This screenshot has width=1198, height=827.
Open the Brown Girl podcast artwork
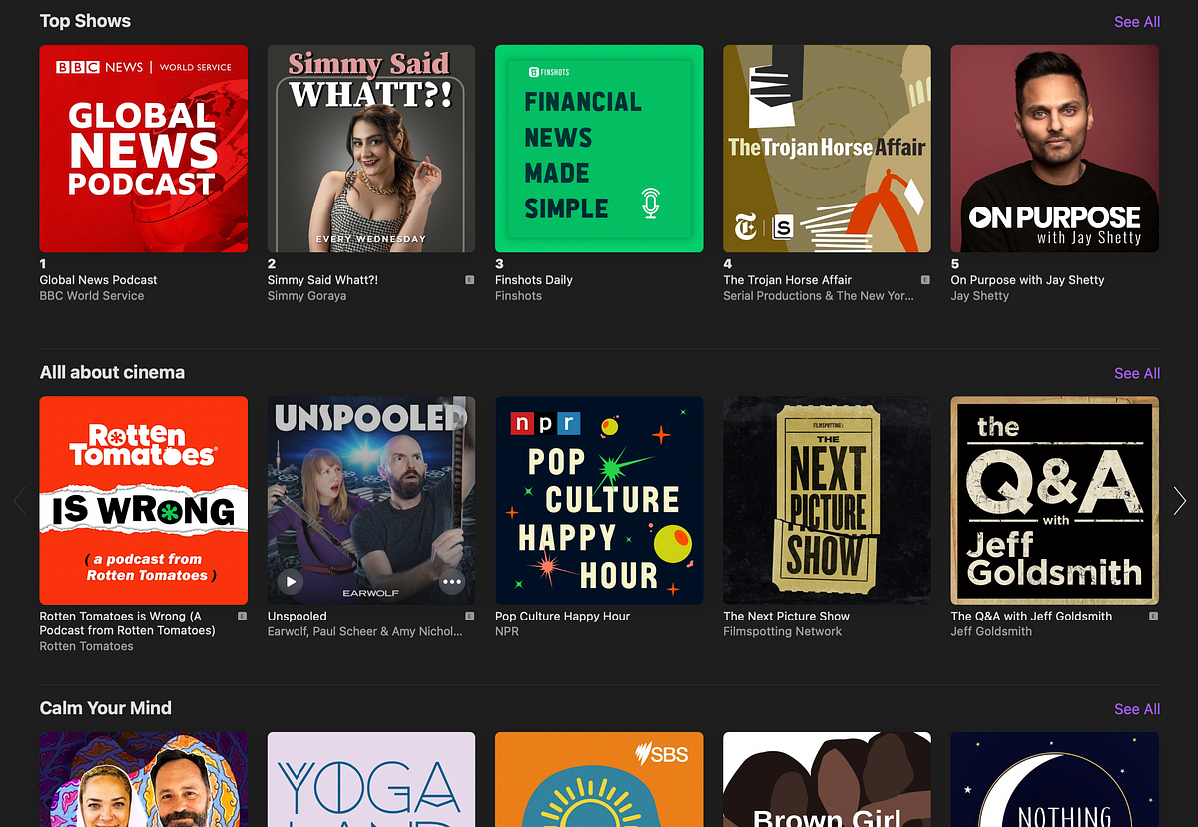click(828, 780)
